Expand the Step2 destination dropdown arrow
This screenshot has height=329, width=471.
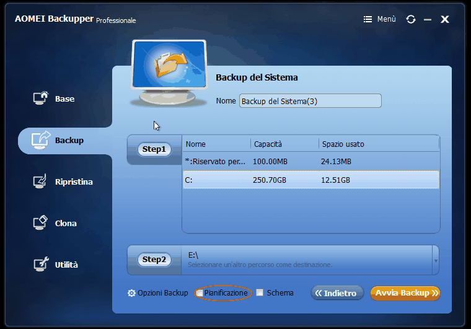point(436,261)
